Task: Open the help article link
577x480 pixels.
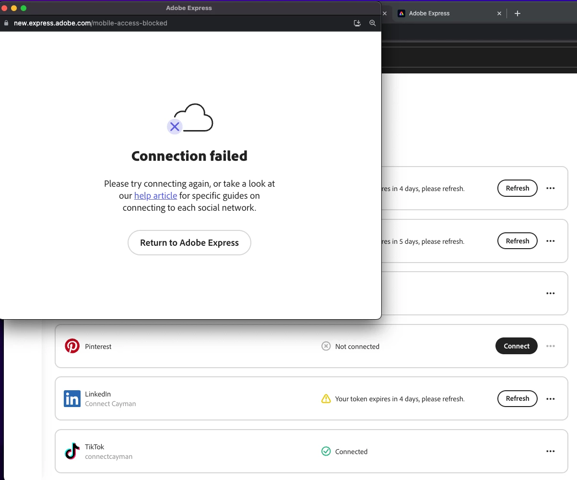Action: tap(155, 195)
